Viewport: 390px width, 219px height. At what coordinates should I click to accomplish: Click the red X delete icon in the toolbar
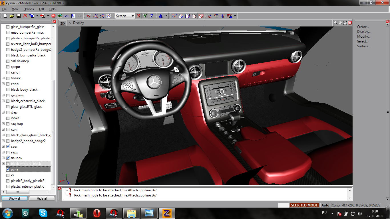point(25,16)
